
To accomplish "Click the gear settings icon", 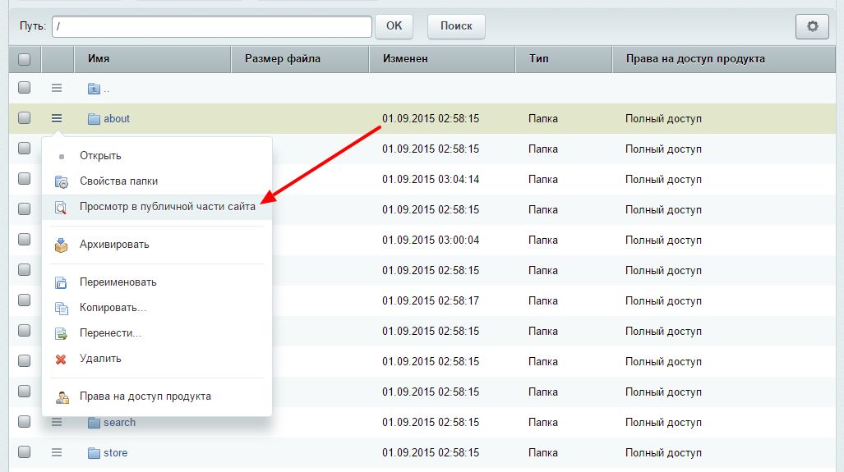I will click(x=812, y=26).
